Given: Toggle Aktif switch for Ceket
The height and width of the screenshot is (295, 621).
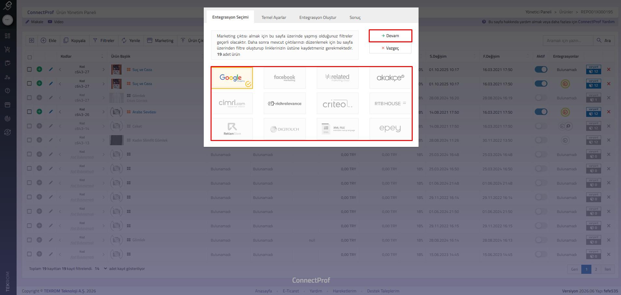Looking at the screenshot, I should [541, 126].
